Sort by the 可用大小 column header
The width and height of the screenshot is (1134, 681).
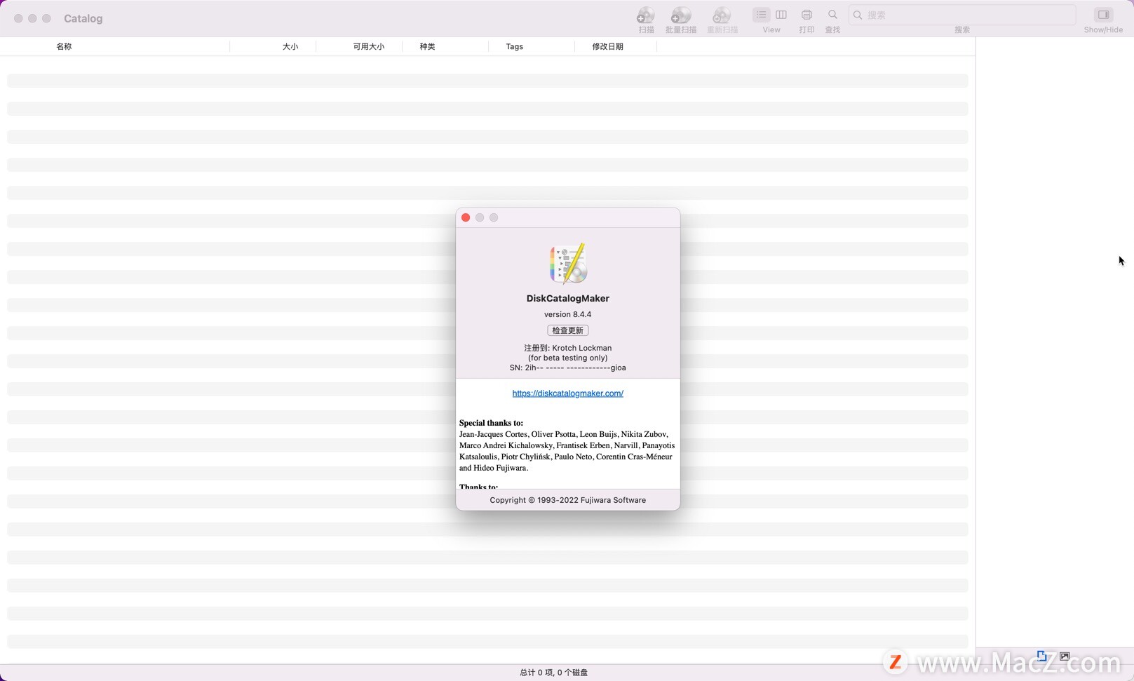[369, 46]
